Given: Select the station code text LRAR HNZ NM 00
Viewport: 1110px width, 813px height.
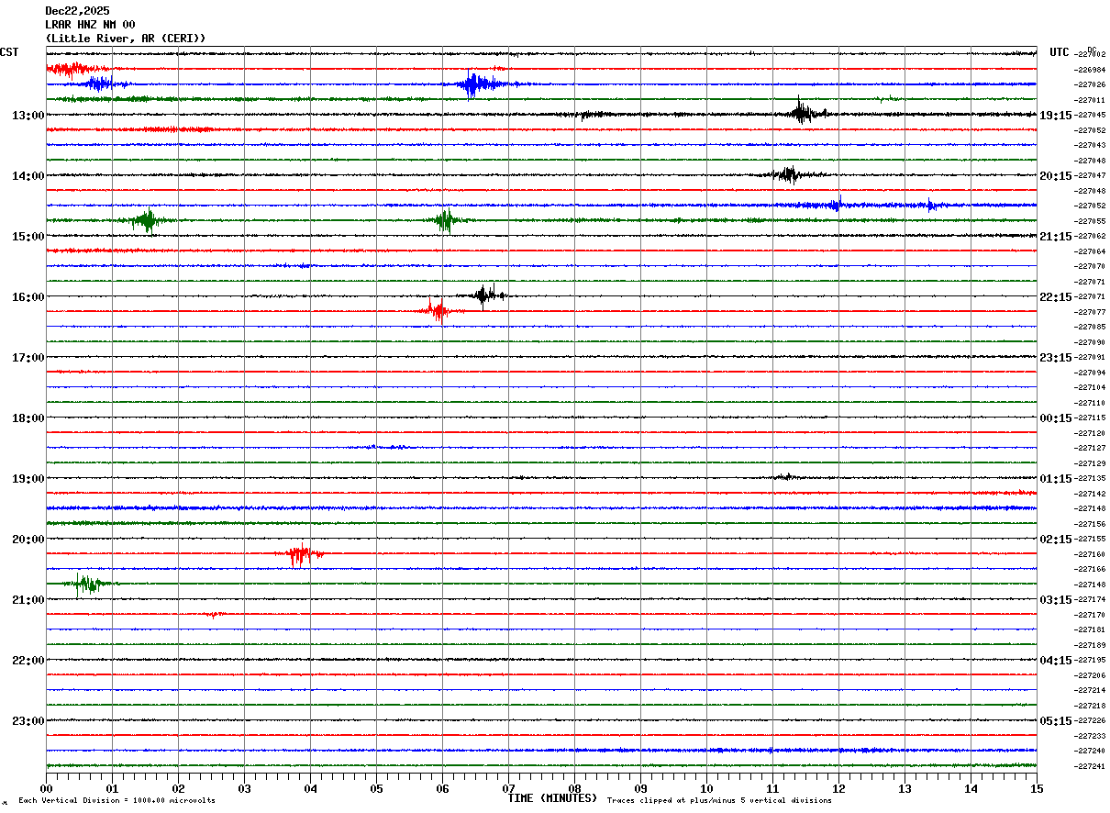Looking at the screenshot, I should click(x=90, y=25).
